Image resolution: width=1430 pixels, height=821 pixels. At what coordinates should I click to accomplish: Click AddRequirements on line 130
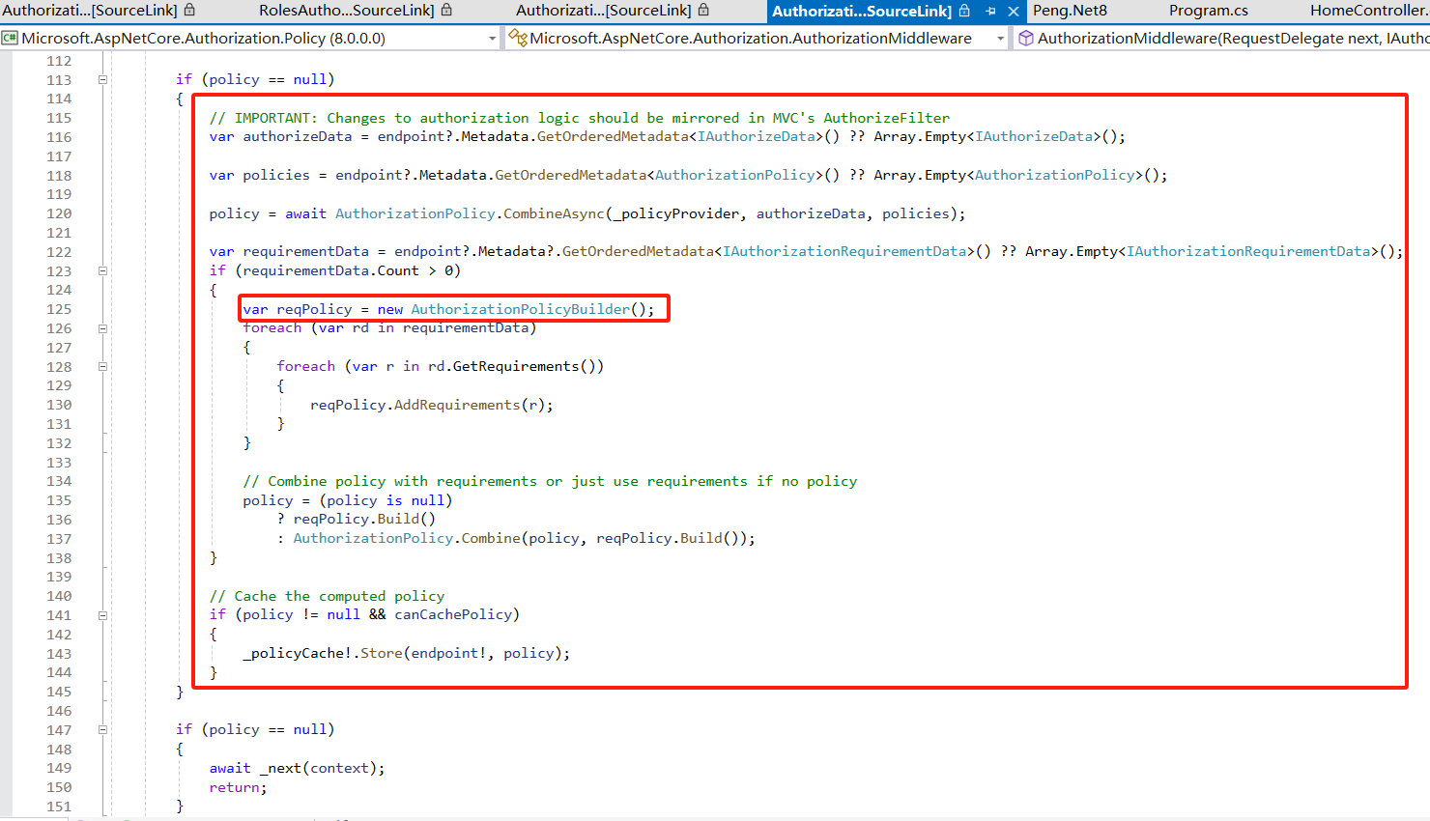(x=457, y=405)
